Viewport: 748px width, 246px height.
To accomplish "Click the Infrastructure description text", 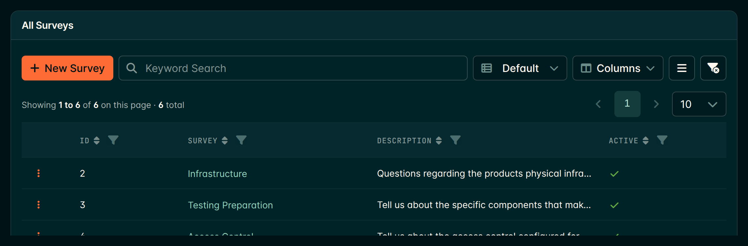I will click(x=484, y=173).
